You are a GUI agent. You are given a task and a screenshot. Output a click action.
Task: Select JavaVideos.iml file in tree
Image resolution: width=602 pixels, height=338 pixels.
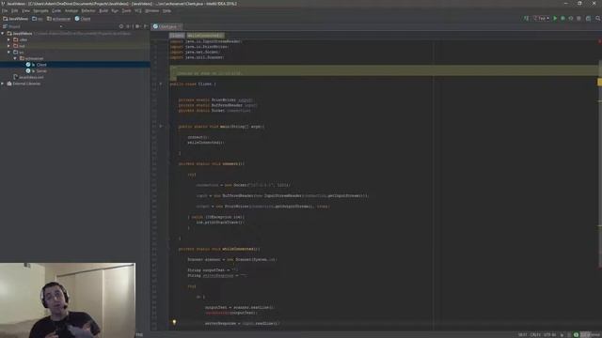pyautogui.click(x=31, y=77)
